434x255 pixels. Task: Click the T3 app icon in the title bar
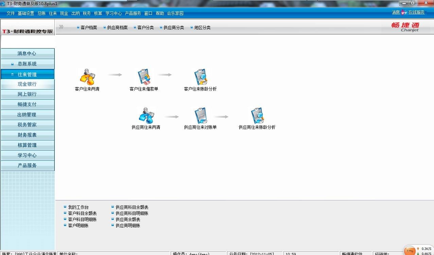tap(3, 3)
